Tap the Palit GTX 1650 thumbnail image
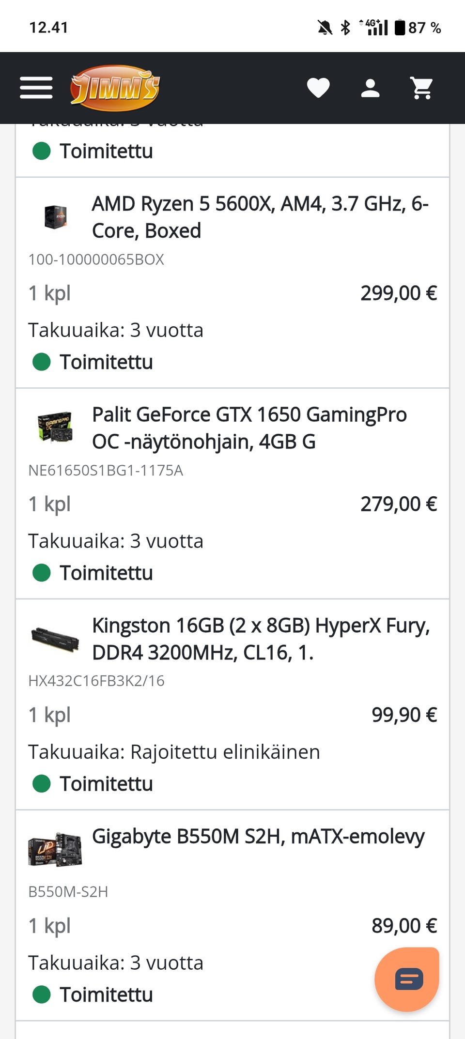Screen dimensions: 465x1039 tap(55, 427)
